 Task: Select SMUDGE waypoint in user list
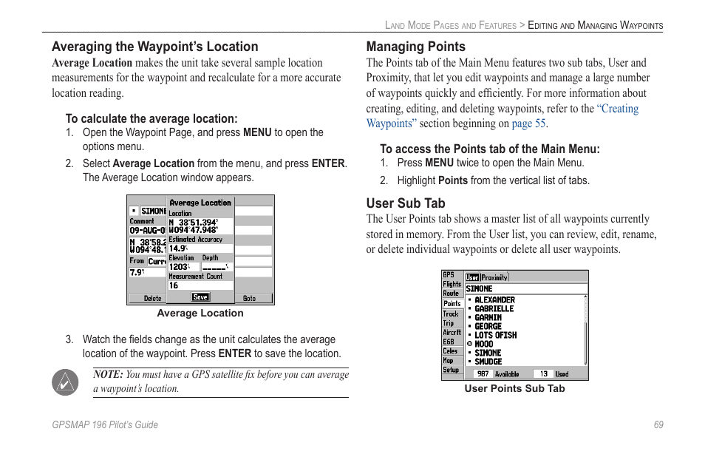tap(488, 362)
